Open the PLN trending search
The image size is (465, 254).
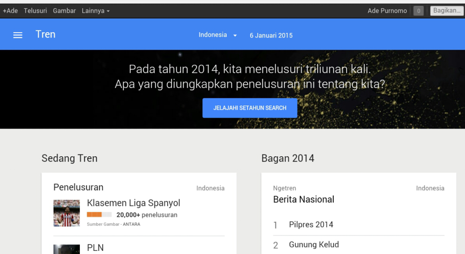pos(95,248)
